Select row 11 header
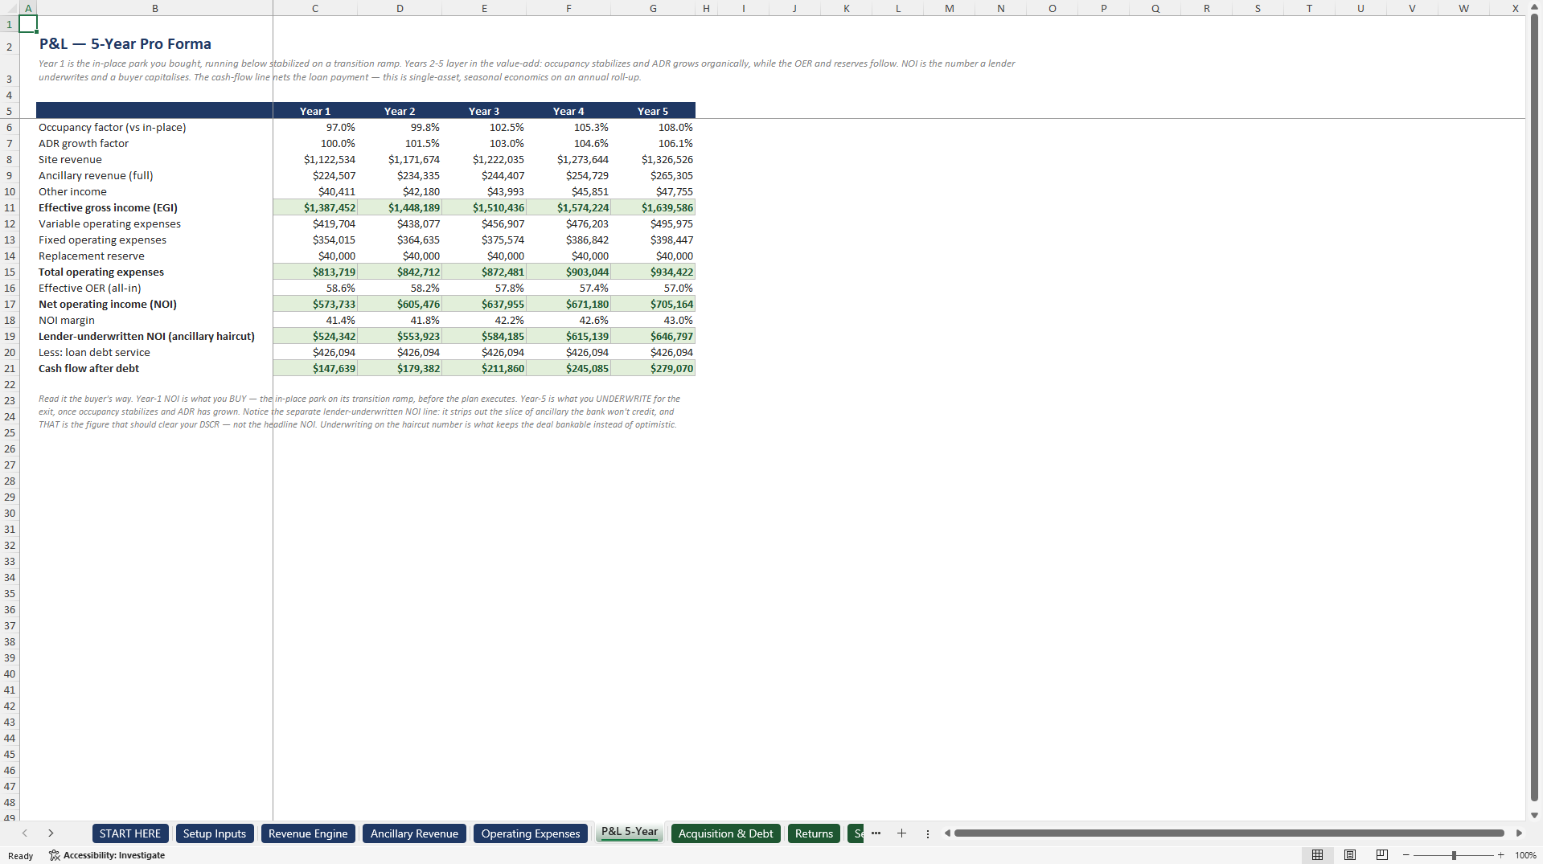This screenshot has width=1543, height=864. coord(10,207)
